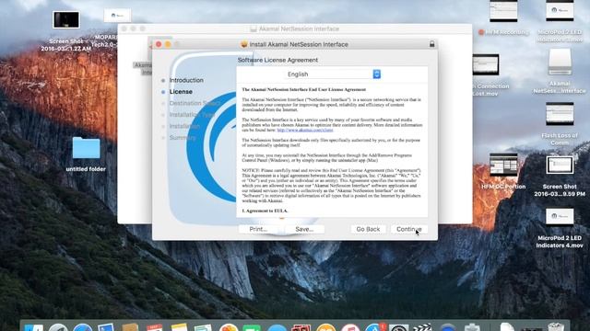Minimize the installer window with yellow button
This screenshot has height=331, width=590.
[168, 44]
